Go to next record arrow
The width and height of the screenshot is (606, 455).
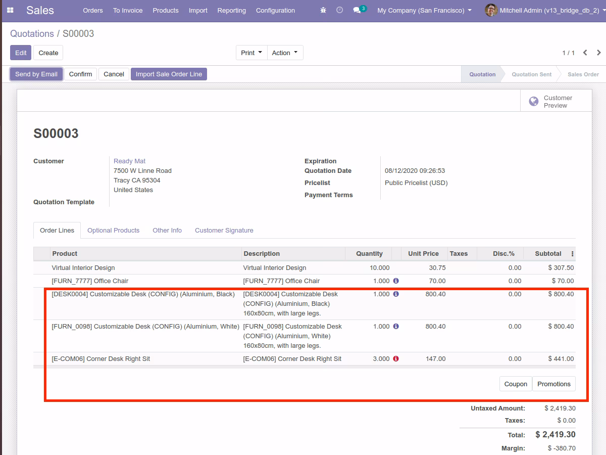(x=599, y=53)
